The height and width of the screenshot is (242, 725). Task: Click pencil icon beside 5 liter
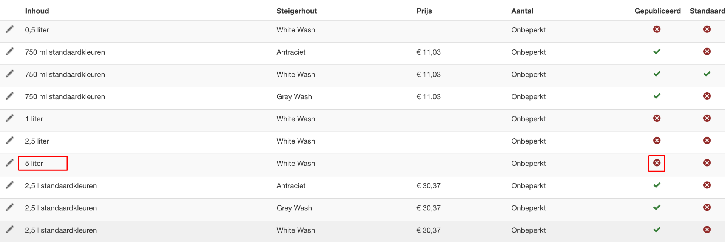point(10,162)
